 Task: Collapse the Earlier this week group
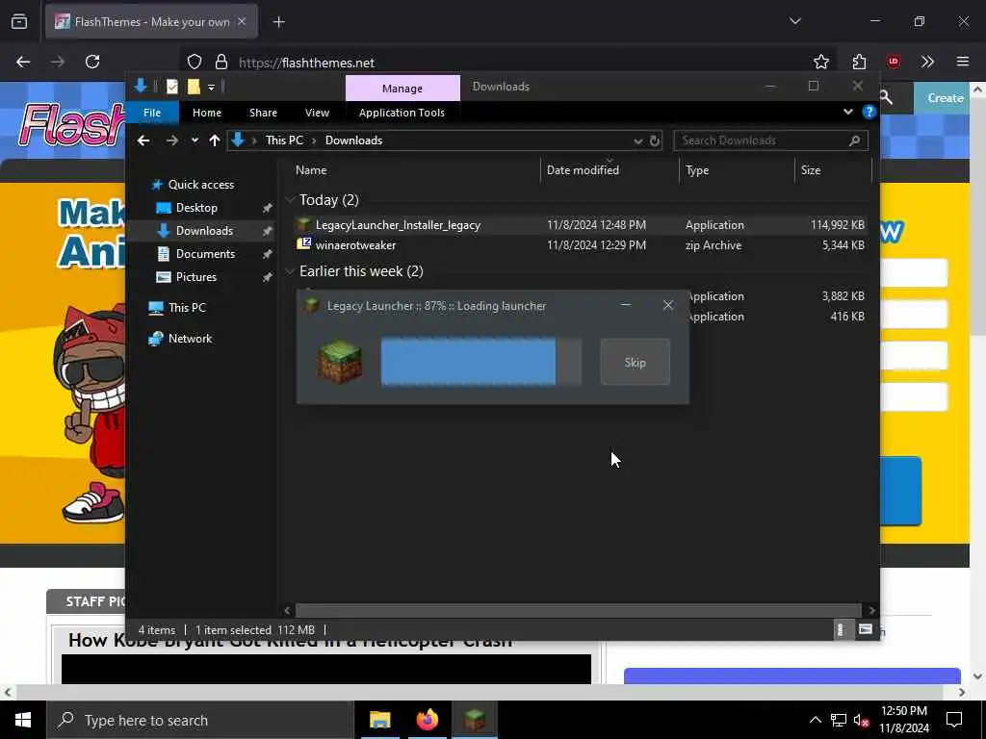point(291,271)
